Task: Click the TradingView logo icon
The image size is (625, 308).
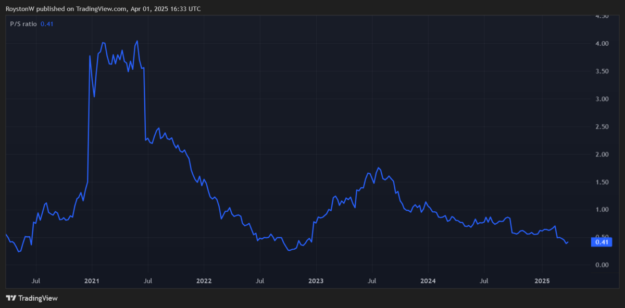Action: [11, 298]
